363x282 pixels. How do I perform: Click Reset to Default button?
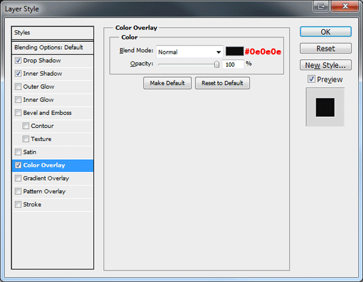[x=222, y=83]
